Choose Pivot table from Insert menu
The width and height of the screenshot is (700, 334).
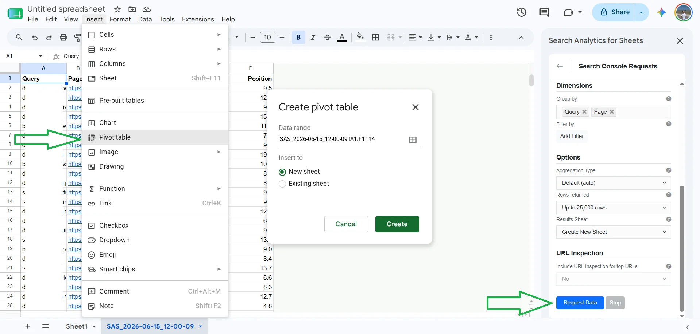(155, 137)
